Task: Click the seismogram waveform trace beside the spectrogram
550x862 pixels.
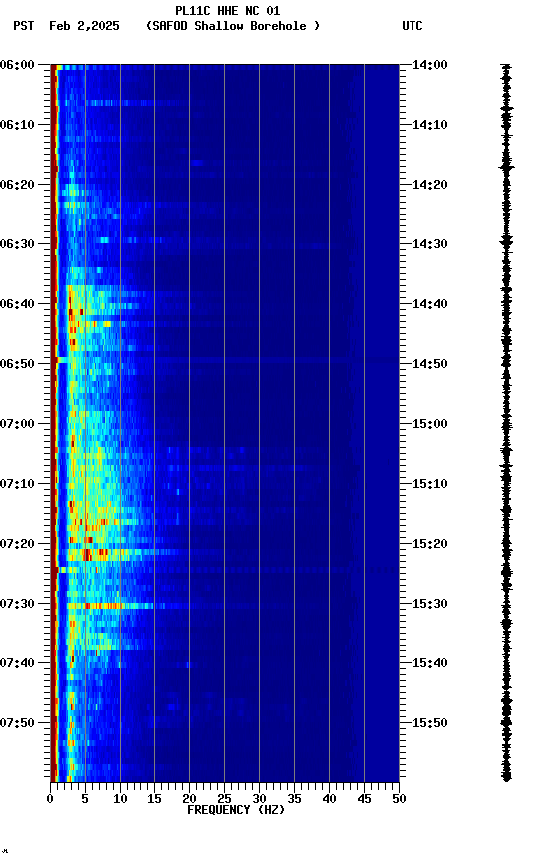Action: point(506,423)
